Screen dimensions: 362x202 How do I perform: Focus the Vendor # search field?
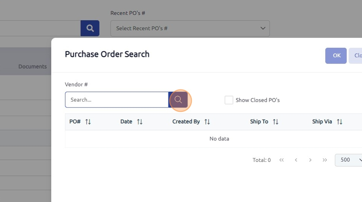click(117, 100)
